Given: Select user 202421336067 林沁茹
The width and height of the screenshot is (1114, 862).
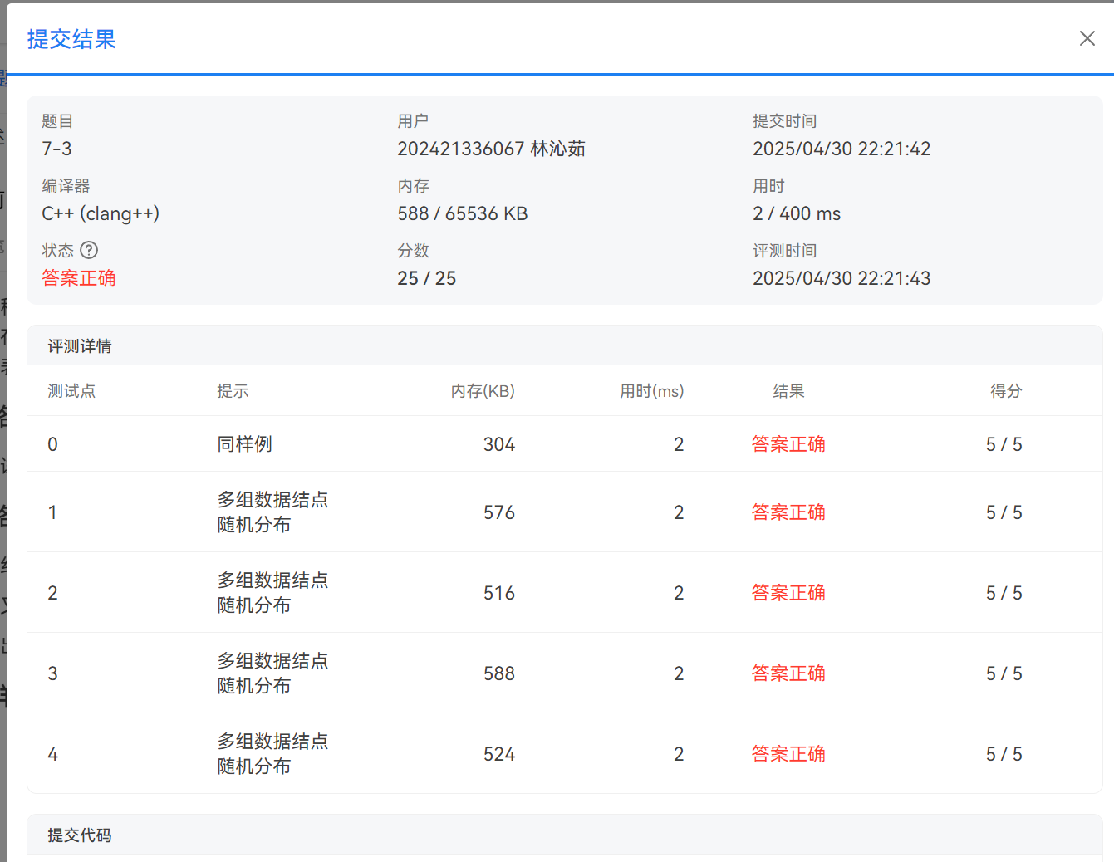Looking at the screenshot, I should pos(491,149).
